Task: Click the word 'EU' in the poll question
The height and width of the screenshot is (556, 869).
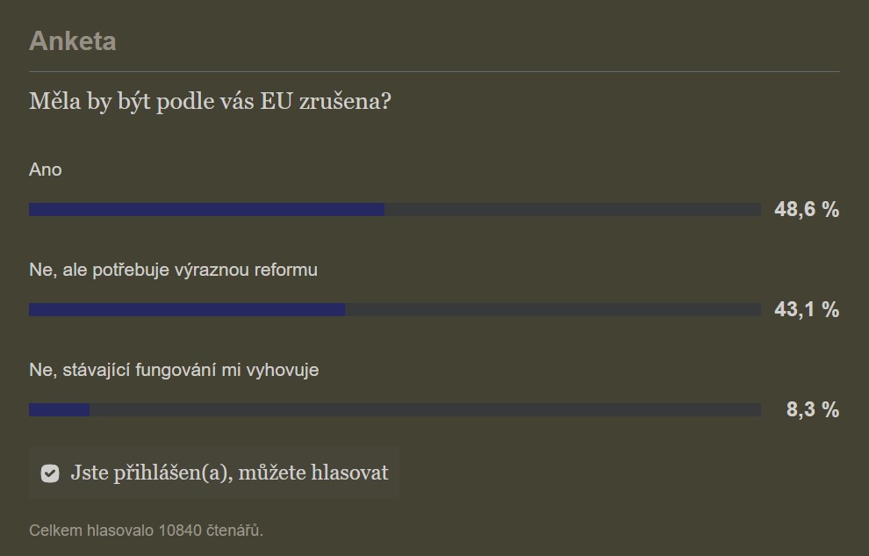Action: tap(276, 101)
